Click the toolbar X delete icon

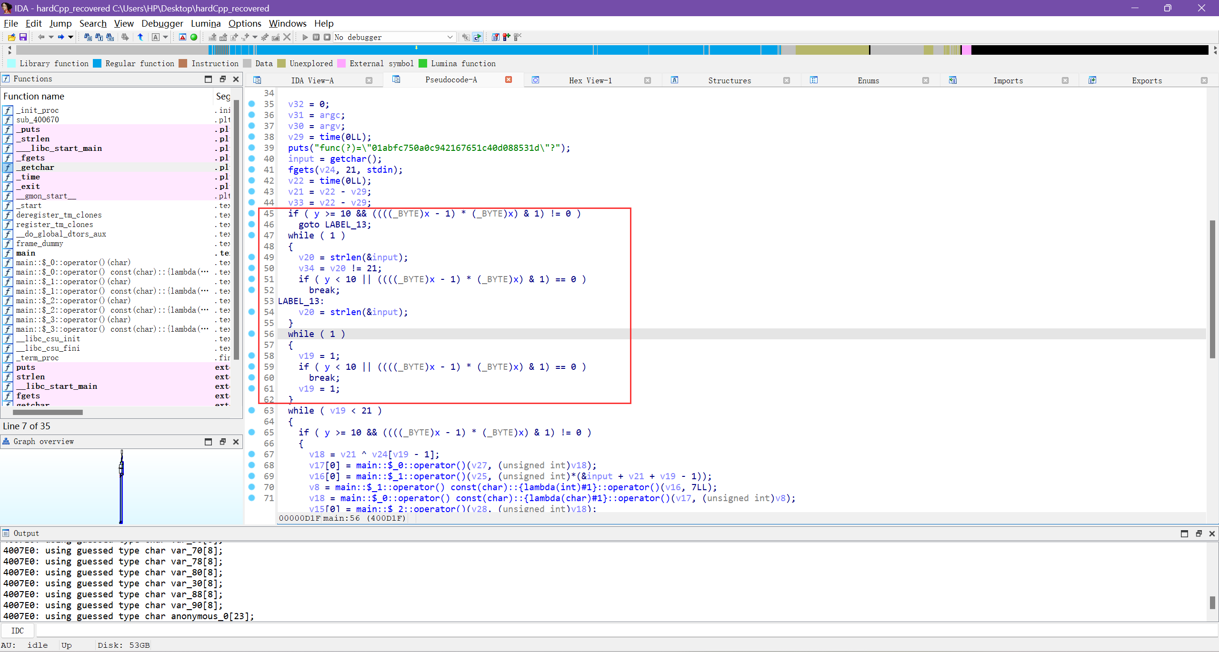coord(287,37)
